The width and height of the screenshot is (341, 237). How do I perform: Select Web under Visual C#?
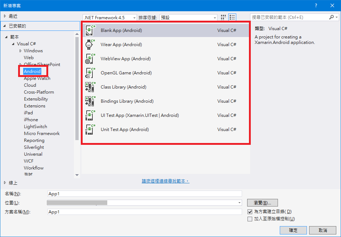tap(29, 58)
